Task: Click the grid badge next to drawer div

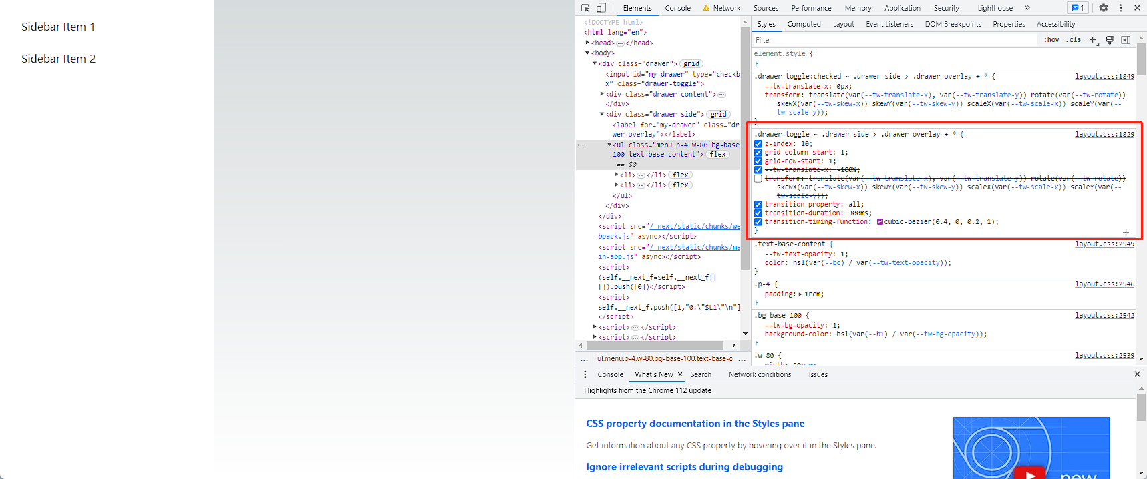Action: [x=691, y=64]
